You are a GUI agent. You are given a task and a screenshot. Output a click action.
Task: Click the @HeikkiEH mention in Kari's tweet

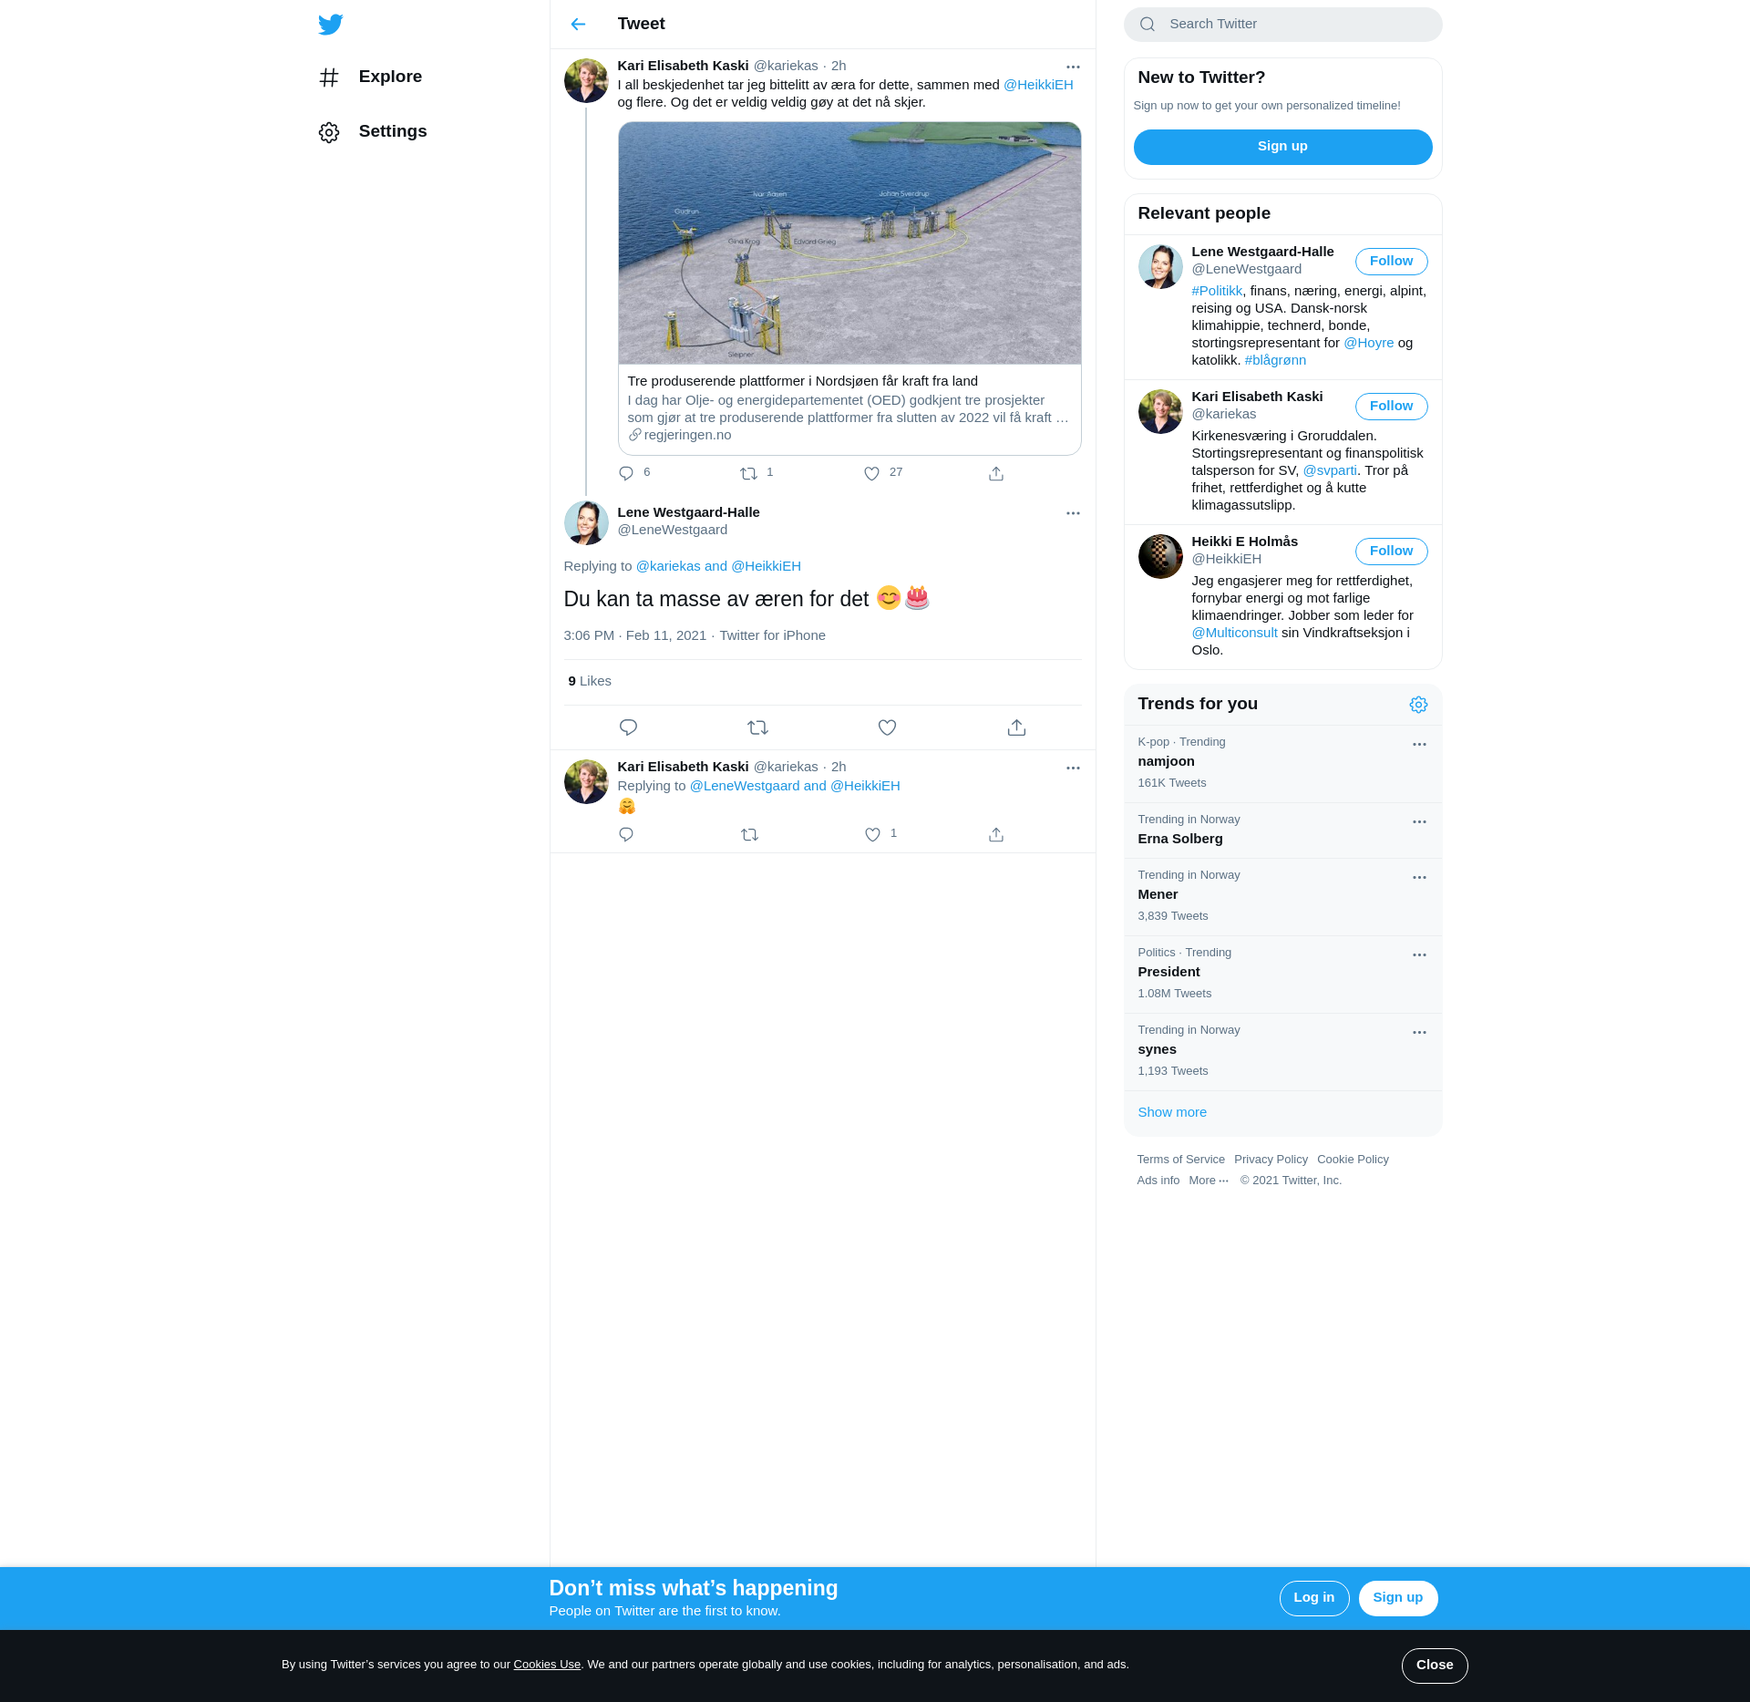[x=1038, y=85]
